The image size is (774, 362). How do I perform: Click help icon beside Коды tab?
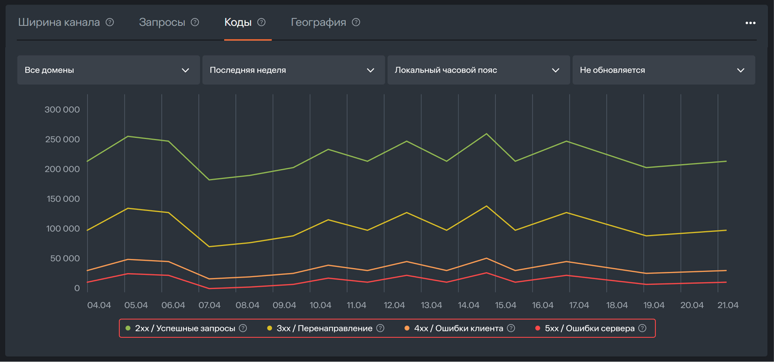[x=261, y=22]
